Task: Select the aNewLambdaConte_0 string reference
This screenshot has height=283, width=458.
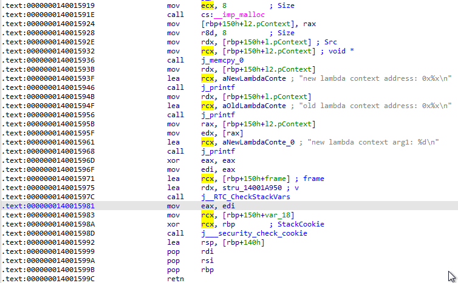Action: (256, 142)
